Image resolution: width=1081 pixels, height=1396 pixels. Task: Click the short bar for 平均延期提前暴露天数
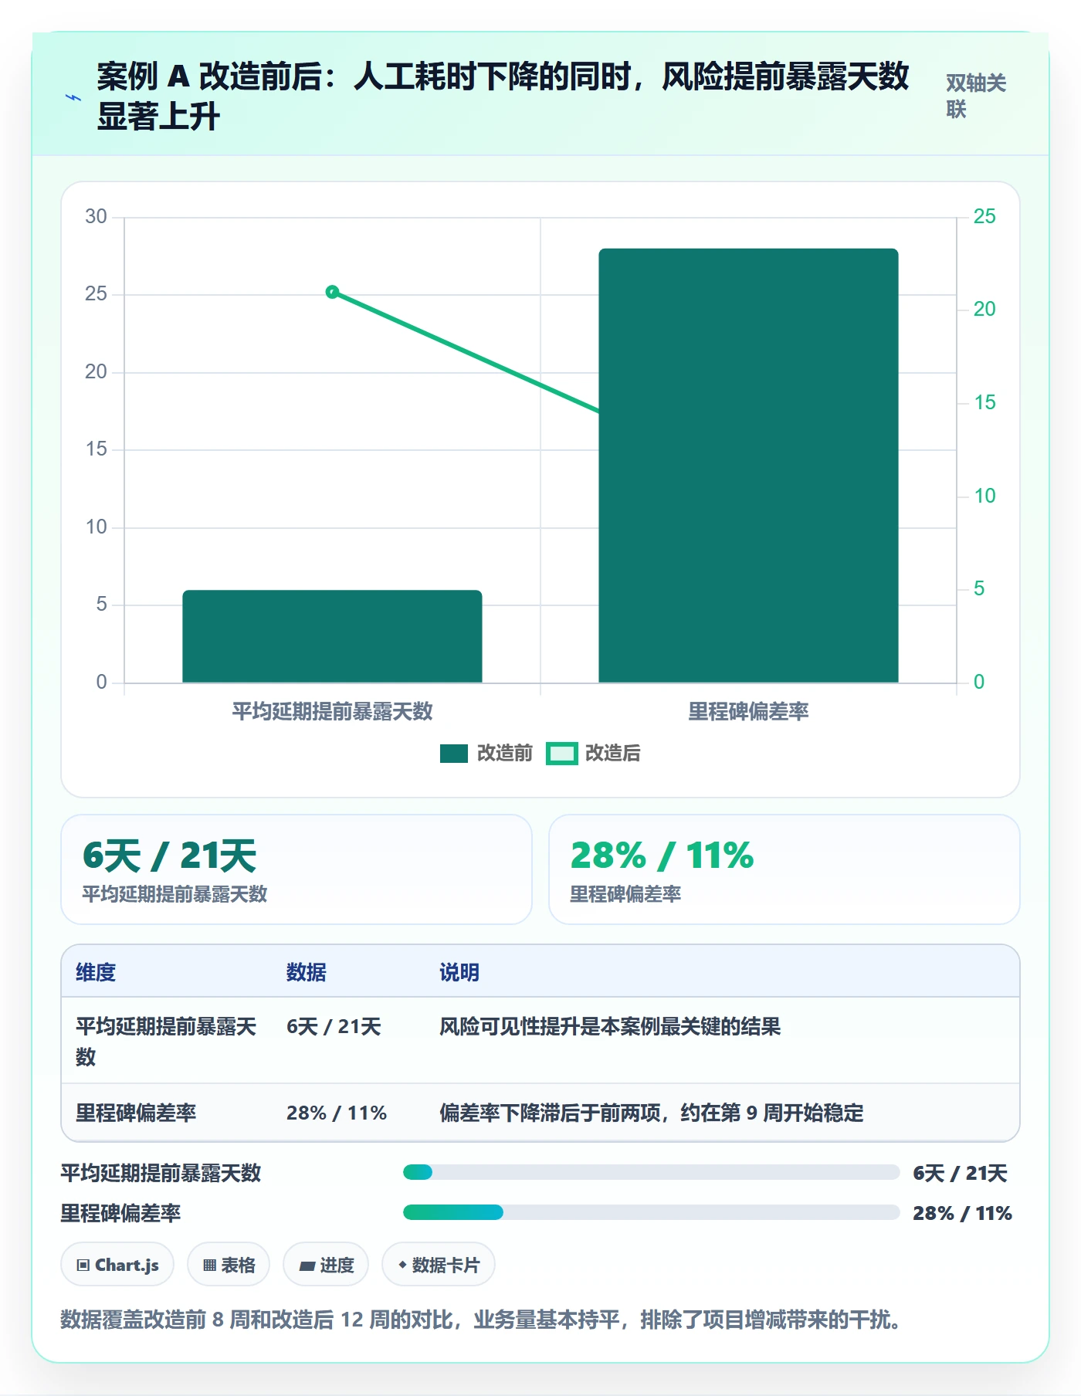(332, 636)
